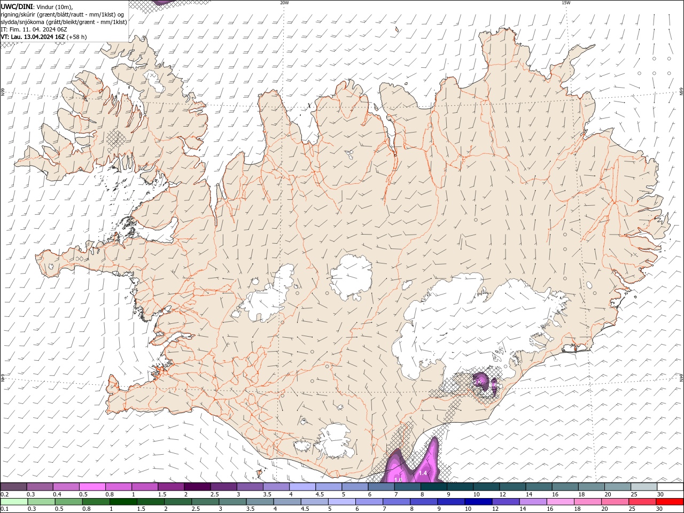Pick the bright pink 0.5 snow legend swatch
Image resolution: width=684 pixels, height=513 pixels.
click(x=92, y=486)
